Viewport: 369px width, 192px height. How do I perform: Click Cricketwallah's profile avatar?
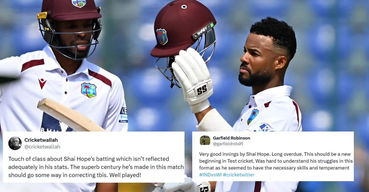[x=15, y=143]
